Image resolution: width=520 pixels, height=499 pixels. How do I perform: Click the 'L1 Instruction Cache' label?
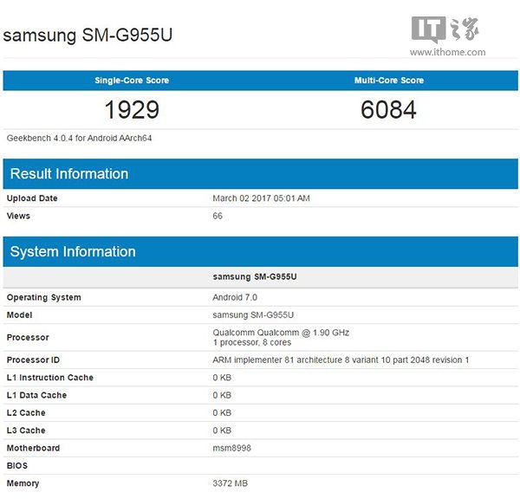pyautogui.click(x=50, y=378)
